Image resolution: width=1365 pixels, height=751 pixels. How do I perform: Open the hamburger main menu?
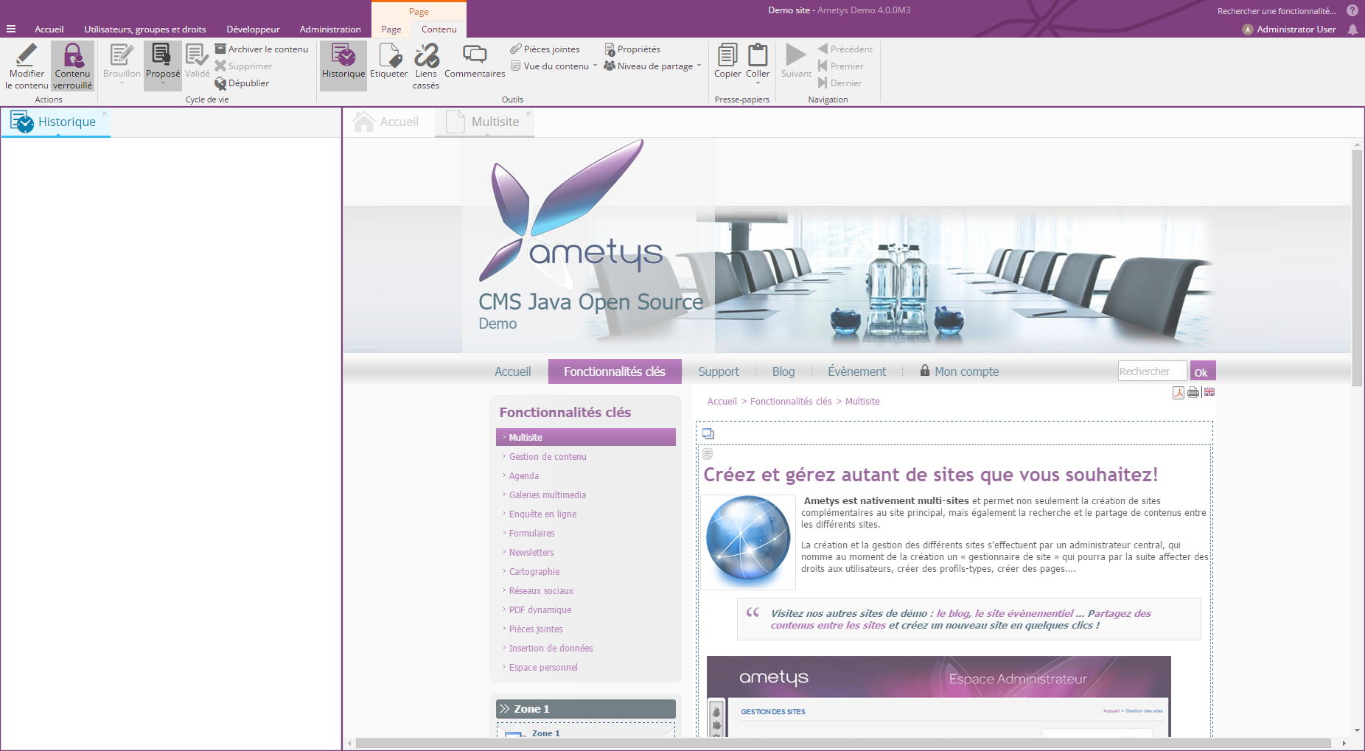pos(11,29)
